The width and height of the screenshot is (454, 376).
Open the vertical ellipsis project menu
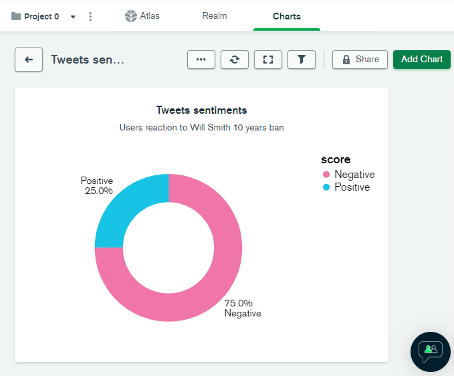(x=90, y=17)
